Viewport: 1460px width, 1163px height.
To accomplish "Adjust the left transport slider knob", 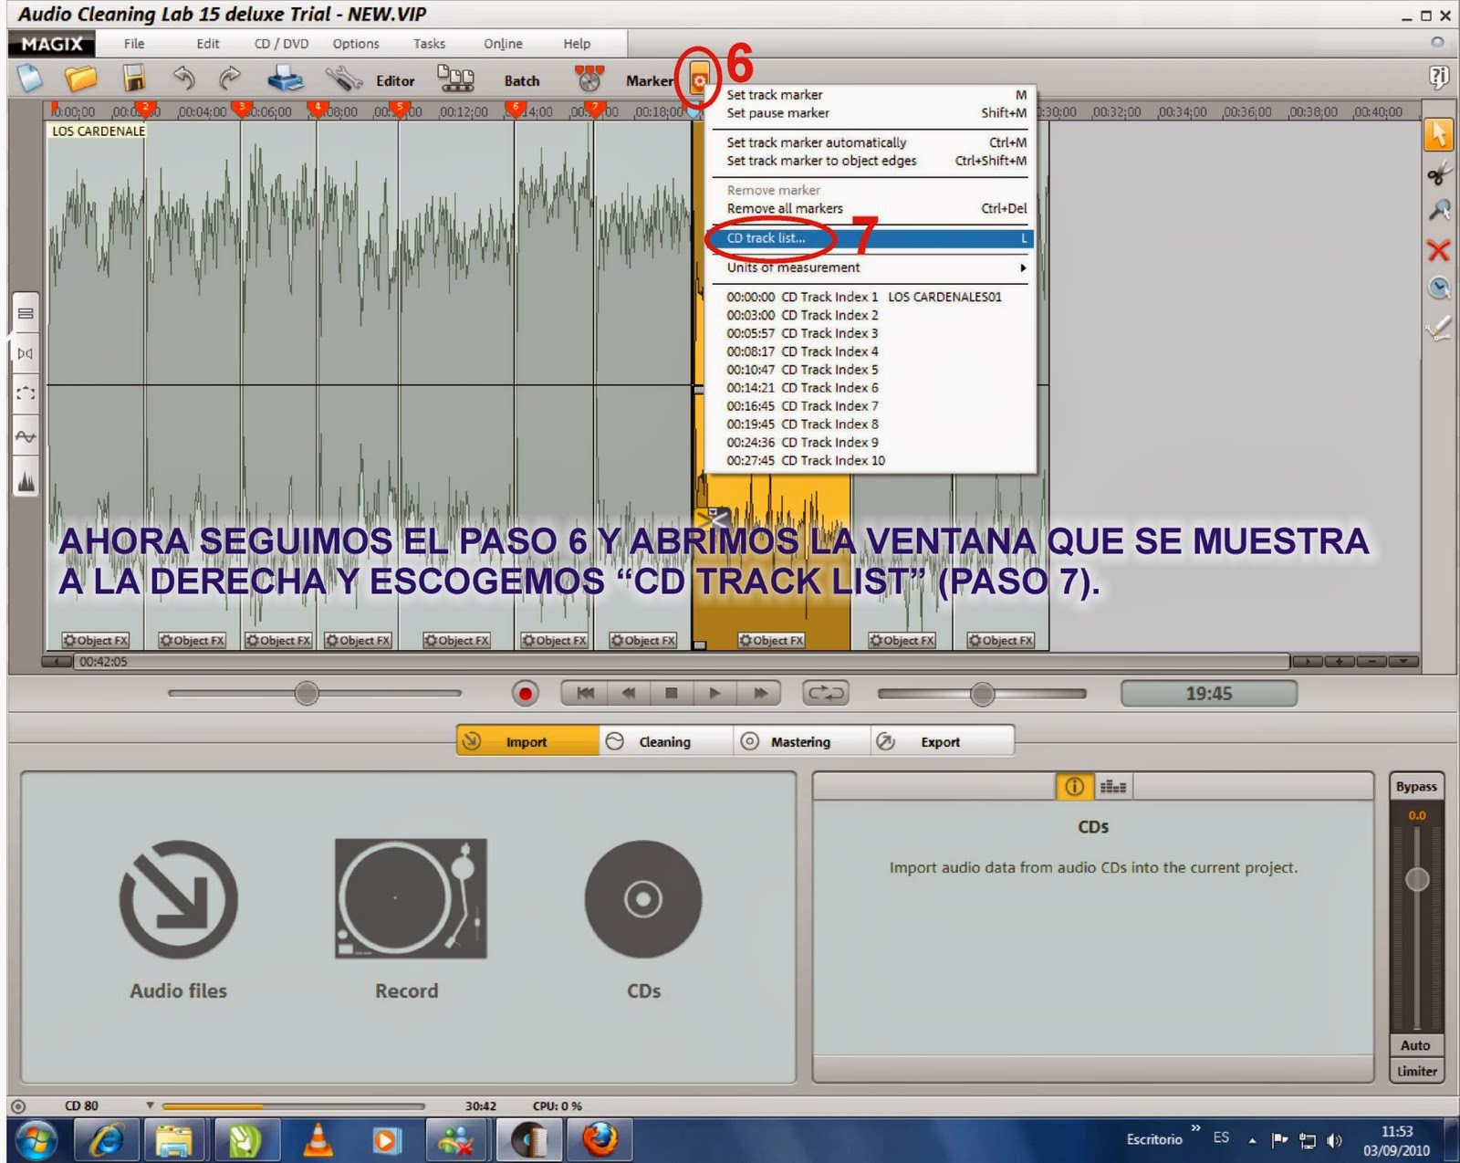I will [x=307, y=694].
